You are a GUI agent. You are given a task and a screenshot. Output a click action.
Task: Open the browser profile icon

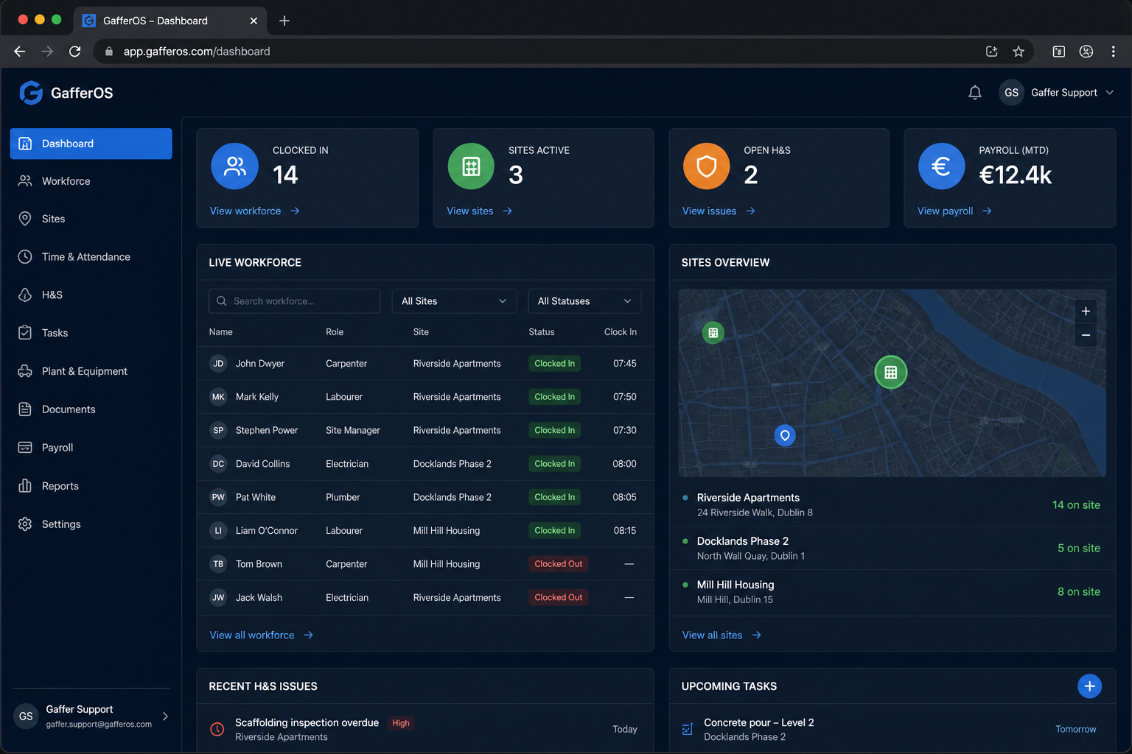tap(1086, 52)
